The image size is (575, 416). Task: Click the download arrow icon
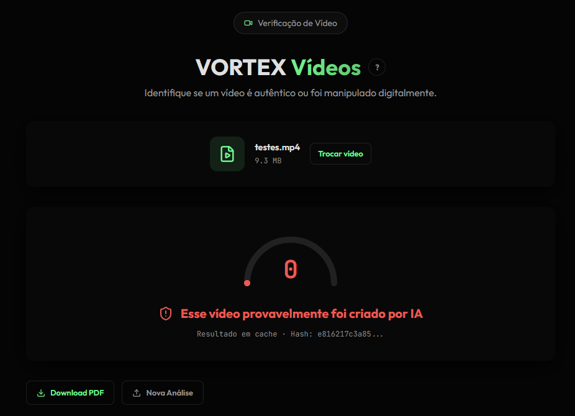(x=41, y=393)
